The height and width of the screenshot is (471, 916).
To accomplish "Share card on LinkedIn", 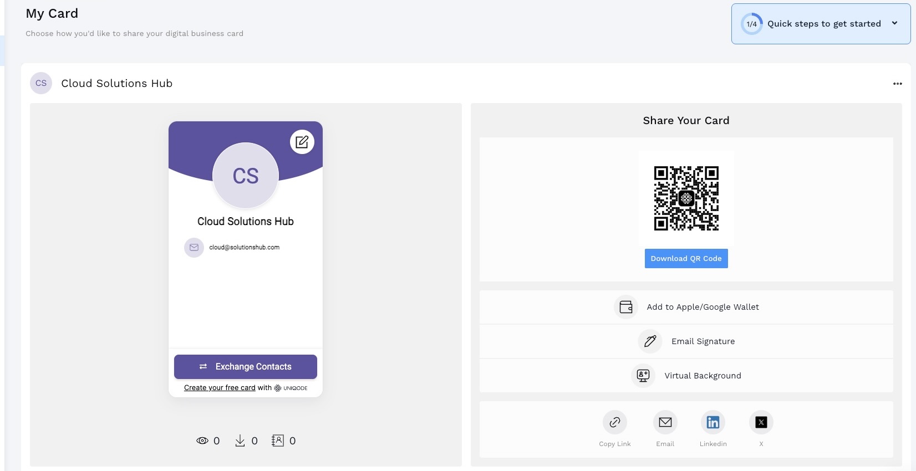I will (x=713, y=422).
